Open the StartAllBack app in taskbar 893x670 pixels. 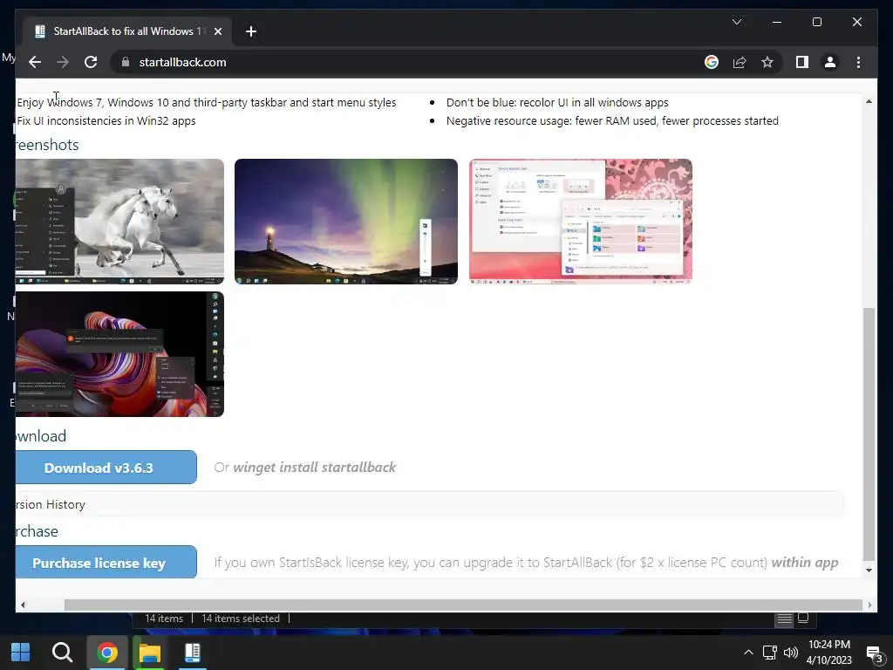[x=193, y=653]
